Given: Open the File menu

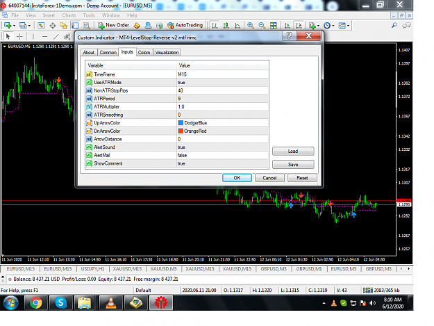Looking at the screenshot, I should [x=15, y=15].
